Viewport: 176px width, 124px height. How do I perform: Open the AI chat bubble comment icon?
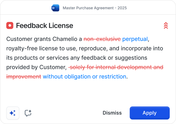28,113
